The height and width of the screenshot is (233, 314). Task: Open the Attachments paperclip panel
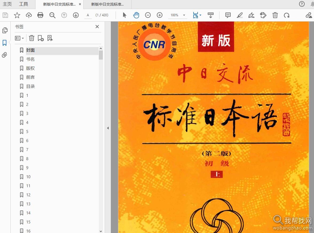coord(4,55)
